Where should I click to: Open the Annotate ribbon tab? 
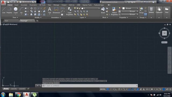[x=24, y=5]
